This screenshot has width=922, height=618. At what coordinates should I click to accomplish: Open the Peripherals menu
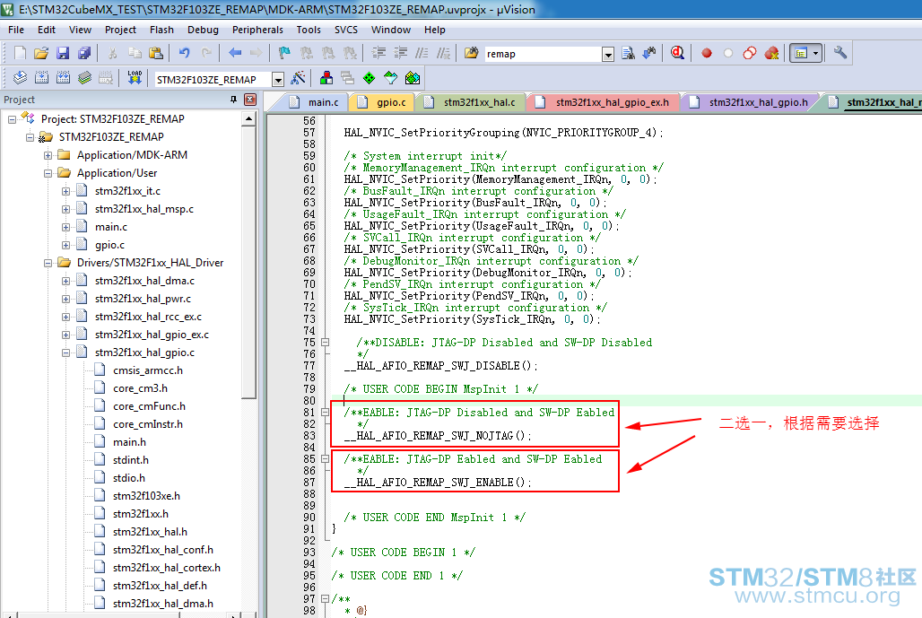point(257,30)
